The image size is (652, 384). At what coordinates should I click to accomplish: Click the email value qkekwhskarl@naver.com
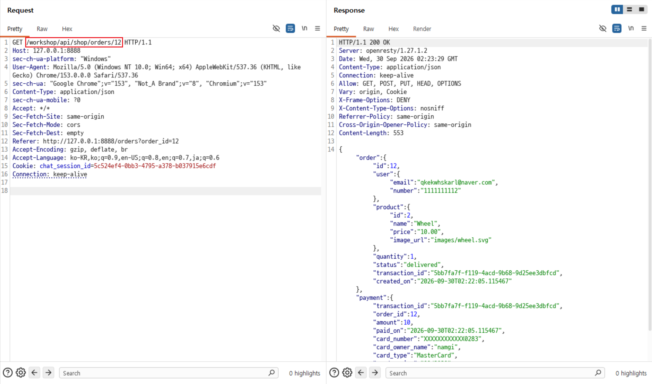(456, 182)
